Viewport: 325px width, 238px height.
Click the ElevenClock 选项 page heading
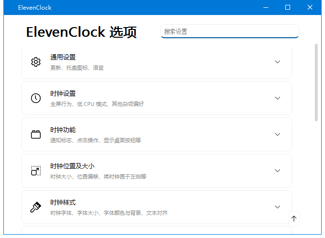click(81, 32)
